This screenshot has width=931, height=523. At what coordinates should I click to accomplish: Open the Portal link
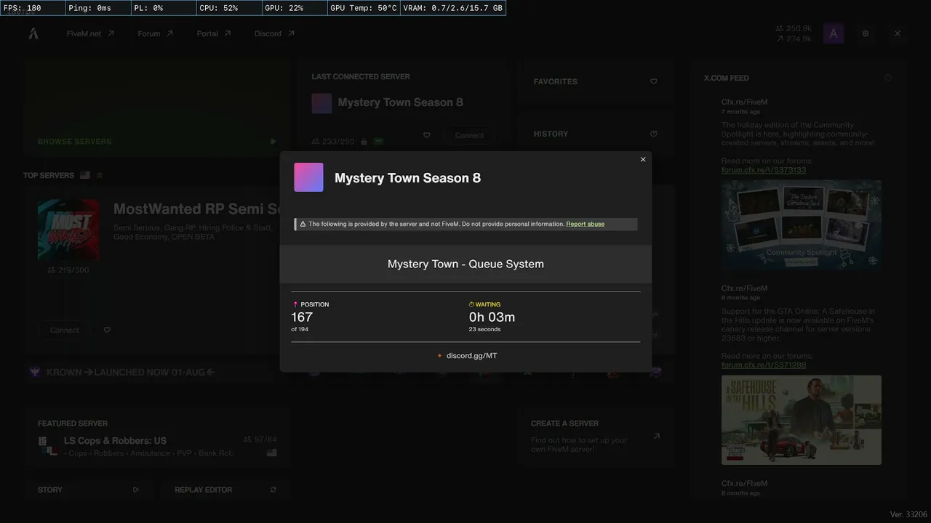point(214,33)
